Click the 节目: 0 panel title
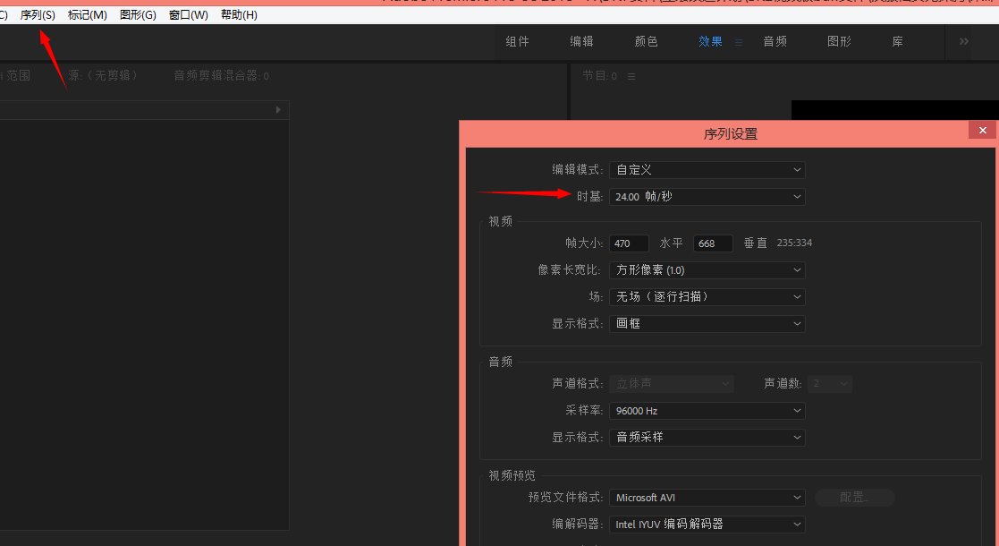This screenshot has height=546, width=999. (x=599, y=76)
